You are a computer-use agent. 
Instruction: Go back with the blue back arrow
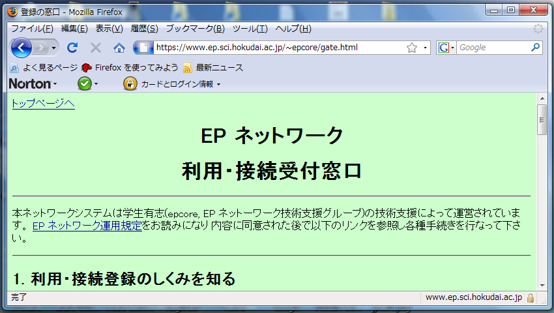[22, 48]
